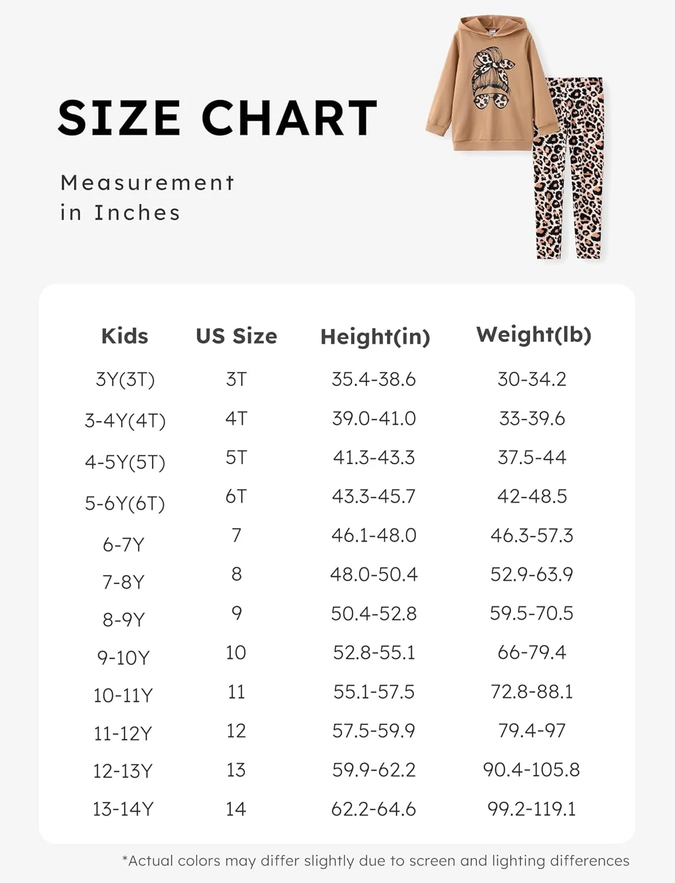Image resolution: width=675 pixels, height=883 pixels.
Task: Select the Kids column header
Action: [x=124, y=336]
